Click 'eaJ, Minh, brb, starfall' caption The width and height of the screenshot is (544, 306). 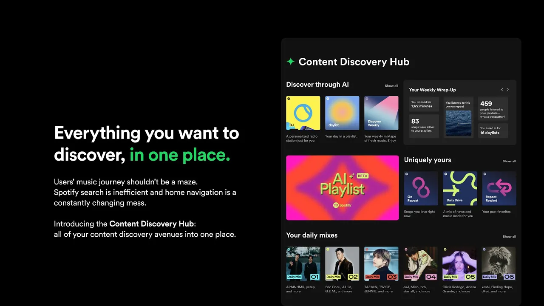pyautogui.click(x=416, y=289)
